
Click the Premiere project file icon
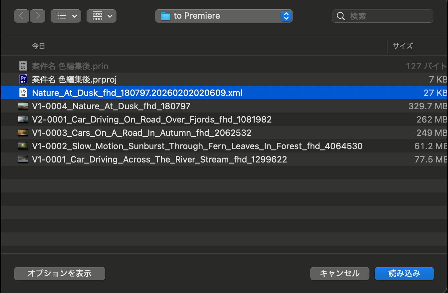pyautogui.click(x=23, y=79)
